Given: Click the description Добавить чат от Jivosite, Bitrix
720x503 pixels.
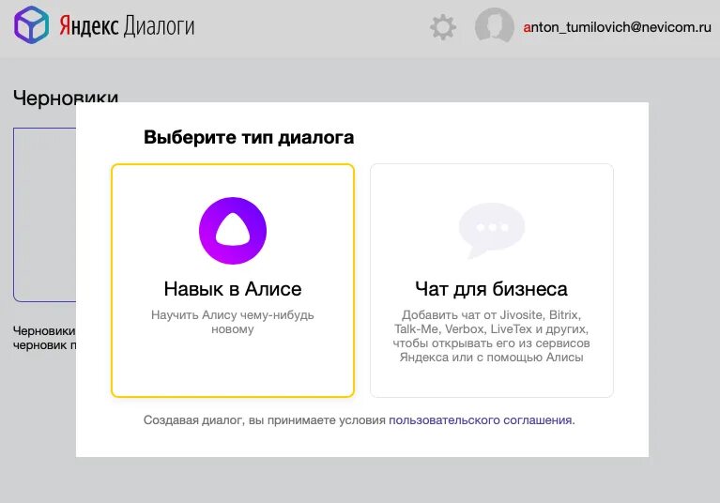Looking at the screenshot, I should pyautogui.click(x=491, y=336).
